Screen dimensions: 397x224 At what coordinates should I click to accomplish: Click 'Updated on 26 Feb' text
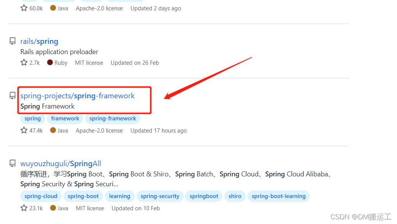pos(135,62)
